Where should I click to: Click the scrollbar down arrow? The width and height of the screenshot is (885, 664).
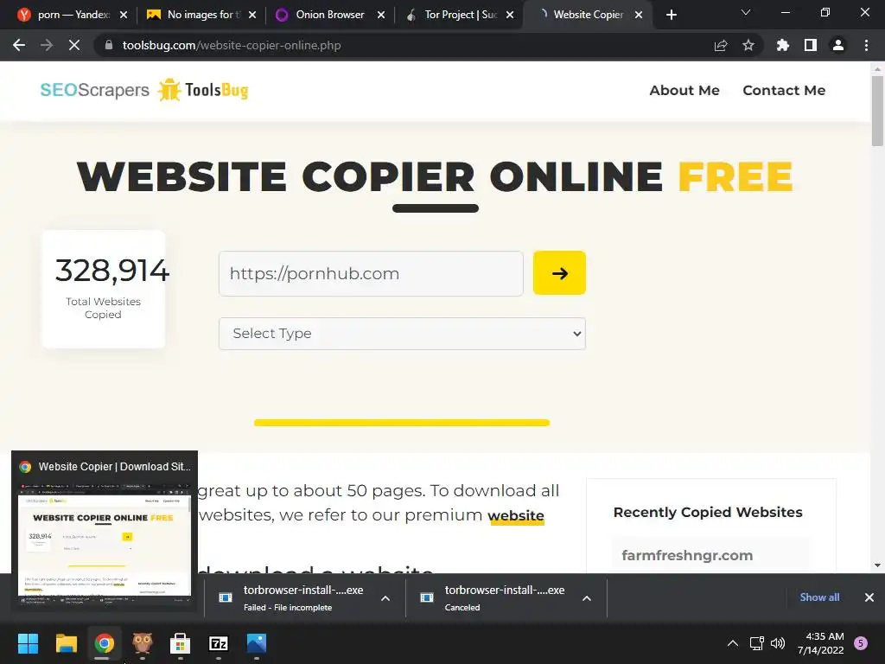[x=877, y=565]
